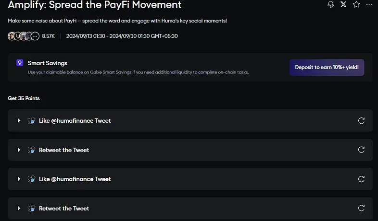Click Deposit to earn 10%+ yield button

[x=327, y=67]
